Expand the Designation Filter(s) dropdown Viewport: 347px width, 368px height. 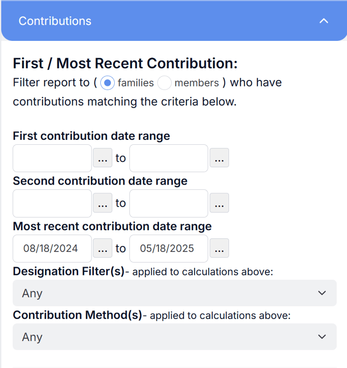pyautogui.click(x=175, y=293)
